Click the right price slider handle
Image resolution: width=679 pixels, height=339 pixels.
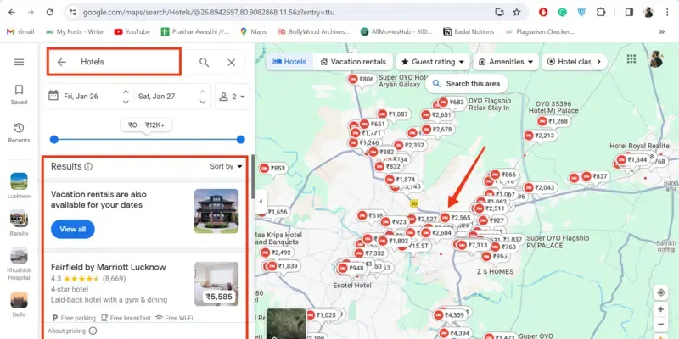click(x=241, y=139)
